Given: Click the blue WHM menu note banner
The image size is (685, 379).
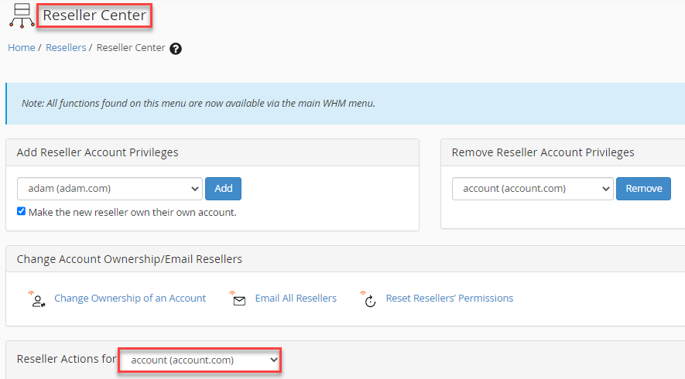Looking at the screenshot, I should 345,104.
